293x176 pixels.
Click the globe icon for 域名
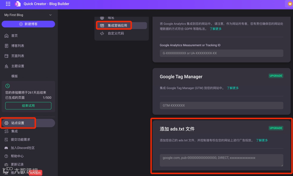click(102, 18)
